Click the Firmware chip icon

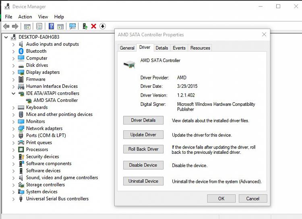click(21, 79)
